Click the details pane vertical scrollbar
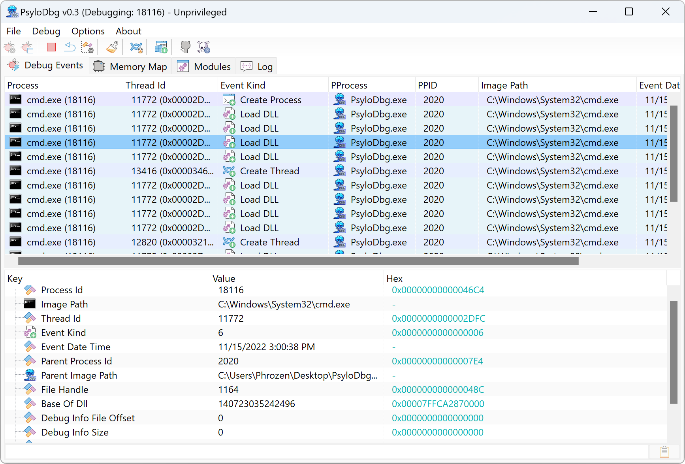Screen dimensions: 685x464 [x=674, y=353]
